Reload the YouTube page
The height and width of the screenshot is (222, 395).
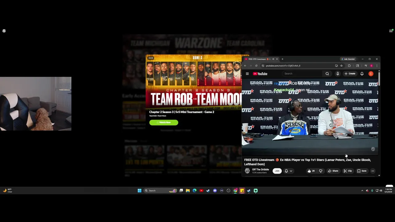pos(256,66)
